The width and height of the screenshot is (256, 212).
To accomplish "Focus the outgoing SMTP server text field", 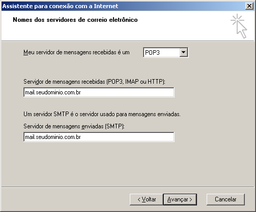I will 99,137.
